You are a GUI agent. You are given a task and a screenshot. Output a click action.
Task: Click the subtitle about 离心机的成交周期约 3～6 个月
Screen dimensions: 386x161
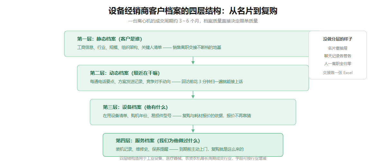click(193, 21)
